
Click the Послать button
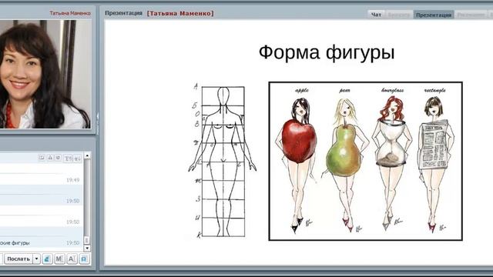tap(18, 259)
